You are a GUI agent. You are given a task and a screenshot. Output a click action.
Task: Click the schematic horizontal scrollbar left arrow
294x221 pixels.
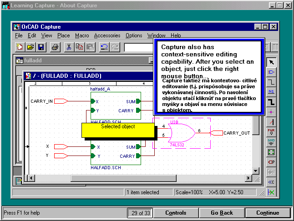point(31,178)
